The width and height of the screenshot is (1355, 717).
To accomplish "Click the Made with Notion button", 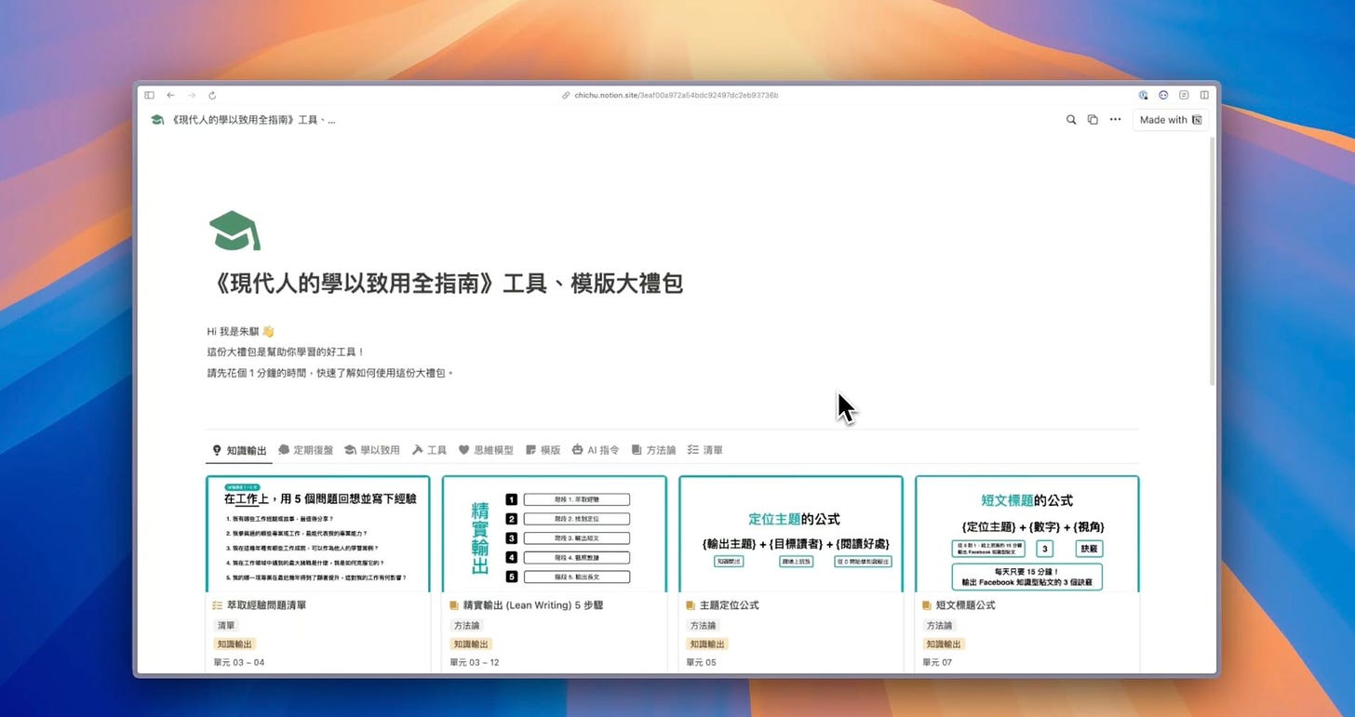I will (1171, 120).
